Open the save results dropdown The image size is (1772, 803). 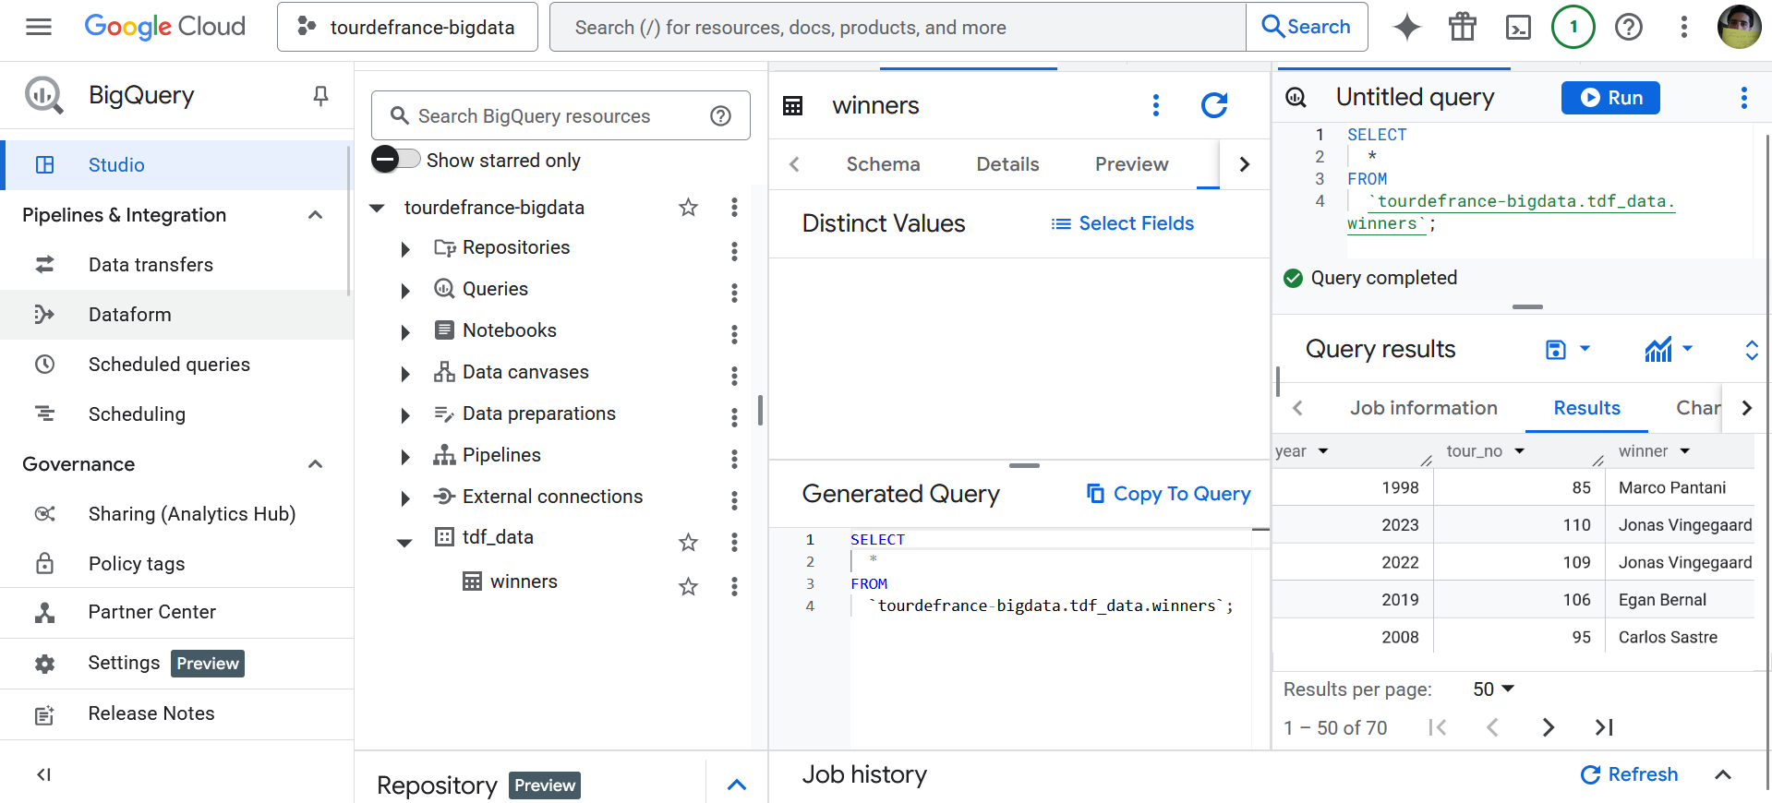[x=1568, y=349]
